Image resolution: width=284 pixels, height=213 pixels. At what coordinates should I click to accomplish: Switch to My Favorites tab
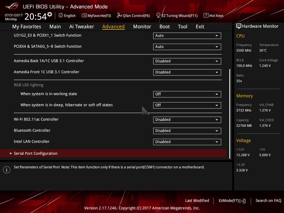coord(27,27)
